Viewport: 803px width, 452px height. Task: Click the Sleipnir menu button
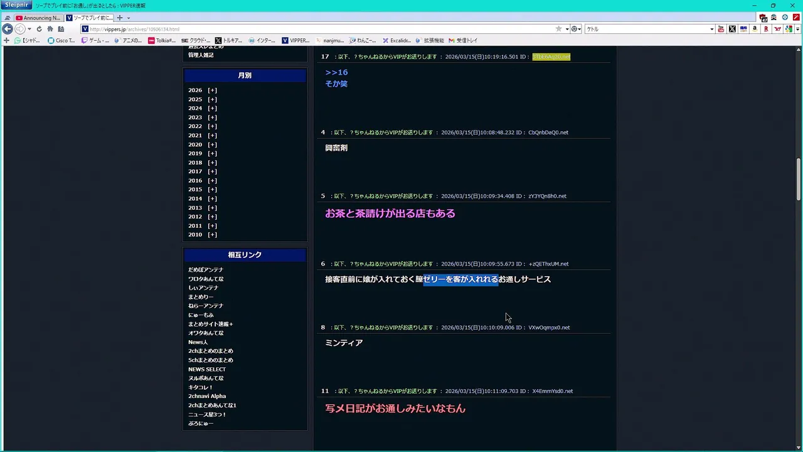[x=16, y=5]
